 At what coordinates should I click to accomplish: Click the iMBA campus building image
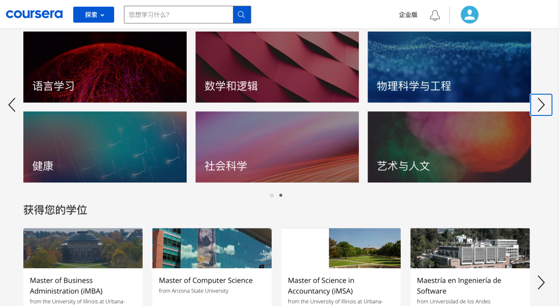[x=83, y=248]
